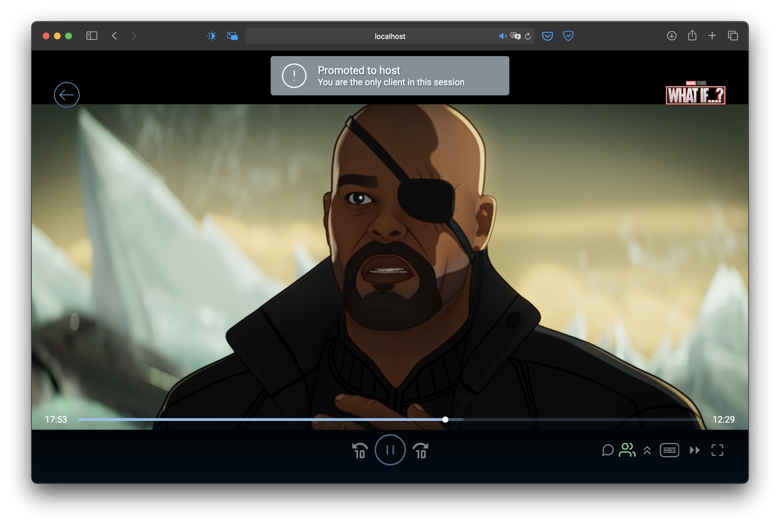Mute the tab audio in the address bar

pos(503,36)
